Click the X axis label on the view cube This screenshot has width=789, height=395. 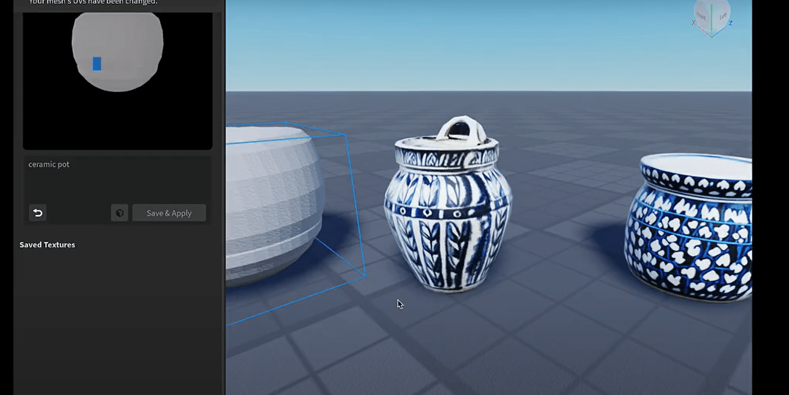694,23
